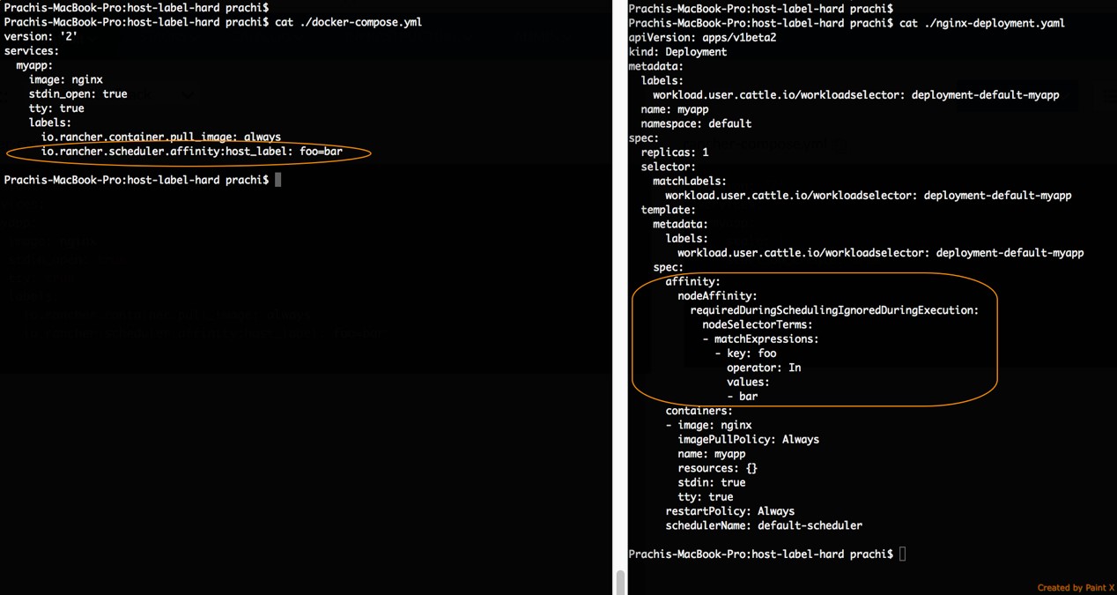Click the '- matchExpressions:' line
Viewport: 1117px width, 595px height.
coord(760,338)
